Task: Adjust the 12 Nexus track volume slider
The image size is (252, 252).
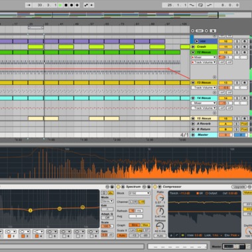Action: [x=225, y=58]
